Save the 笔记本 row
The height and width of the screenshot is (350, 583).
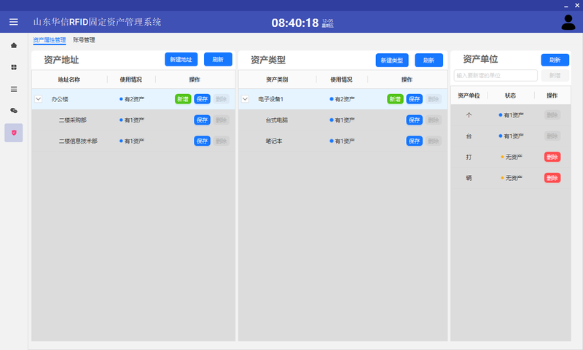(414, 141)
